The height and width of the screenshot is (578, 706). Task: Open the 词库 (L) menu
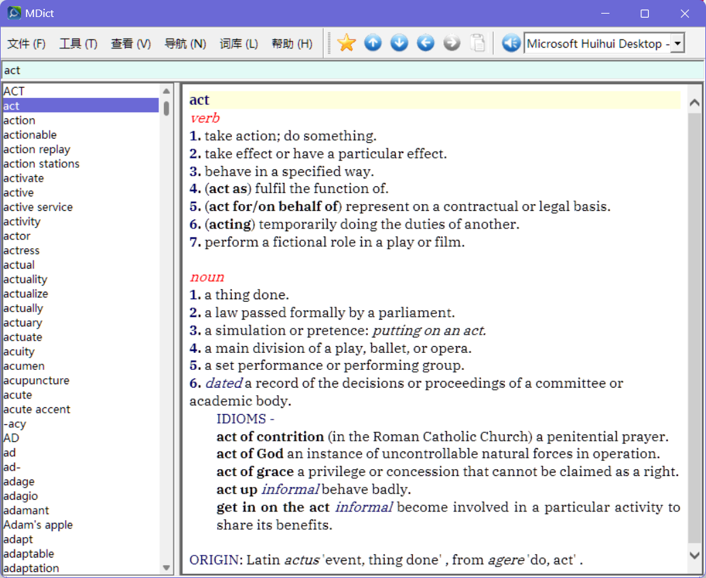tap(239, 44)
